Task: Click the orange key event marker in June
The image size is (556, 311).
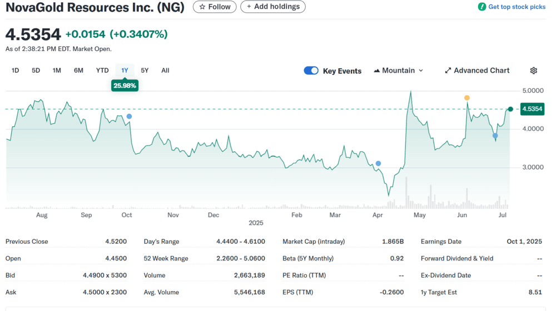Action: point(467,98)
